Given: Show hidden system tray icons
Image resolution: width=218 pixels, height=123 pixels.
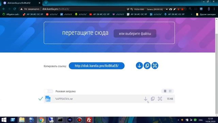Looking at the screenshot, I should click(x=178, y=120).
